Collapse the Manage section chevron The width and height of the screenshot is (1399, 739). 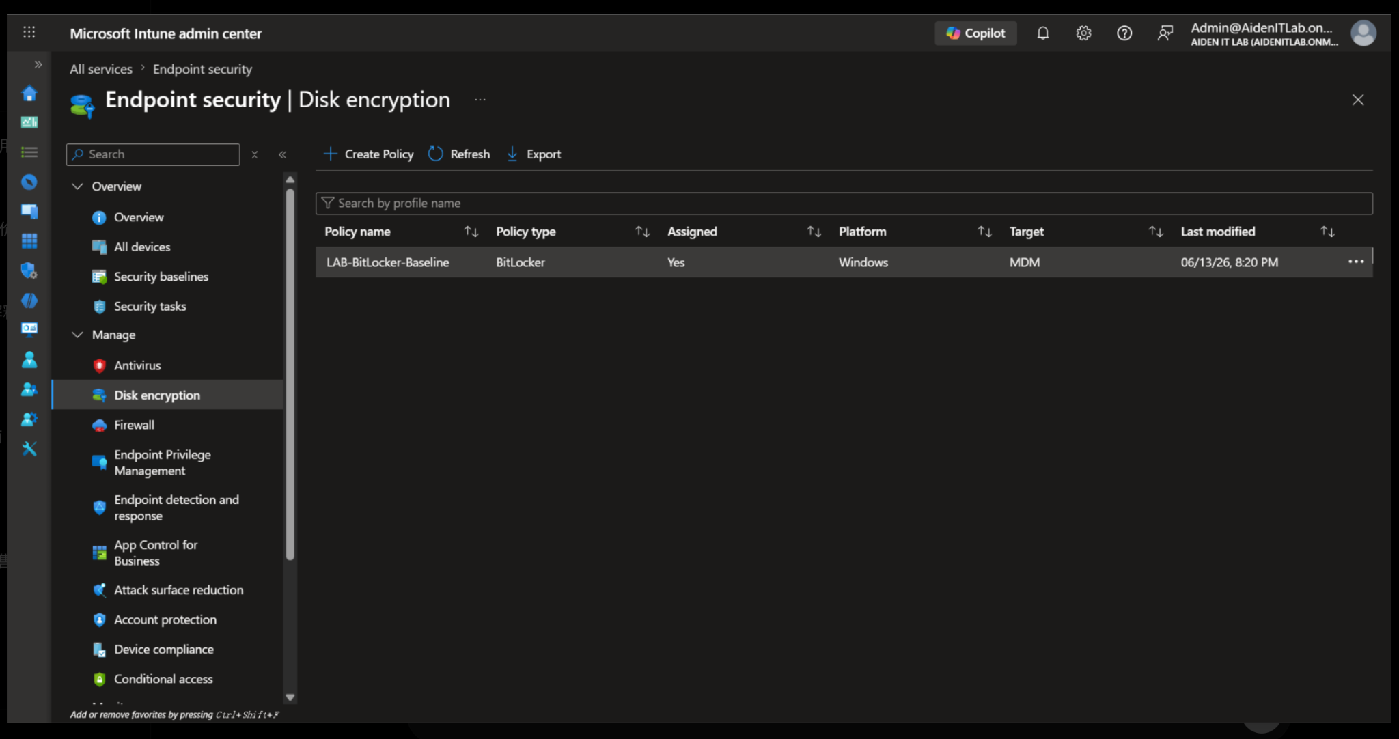coord(77,335)
